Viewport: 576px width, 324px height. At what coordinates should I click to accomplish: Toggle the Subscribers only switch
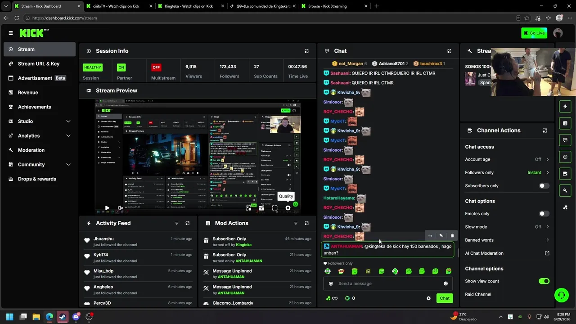tap(544, 186)
